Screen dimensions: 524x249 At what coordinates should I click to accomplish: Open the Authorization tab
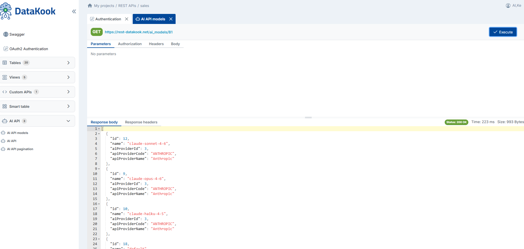(130, 44)
